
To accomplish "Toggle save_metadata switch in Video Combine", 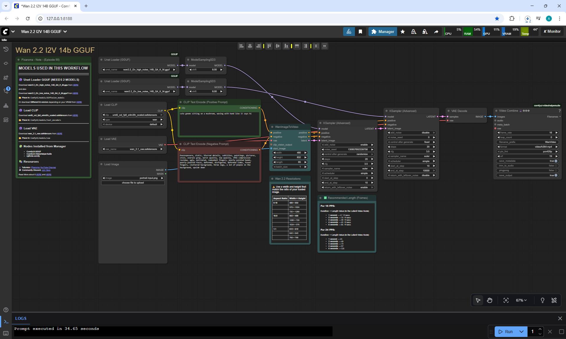I will click(x=556, y=161).
